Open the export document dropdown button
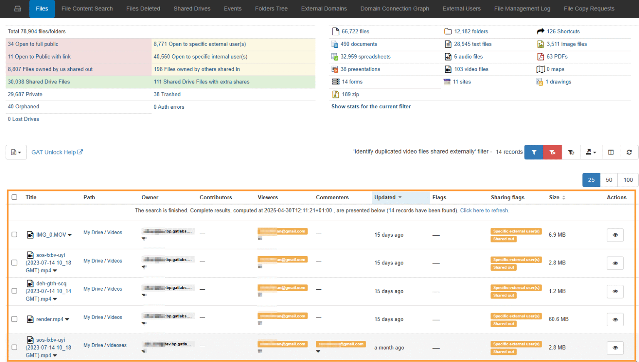 coord(16,152)
